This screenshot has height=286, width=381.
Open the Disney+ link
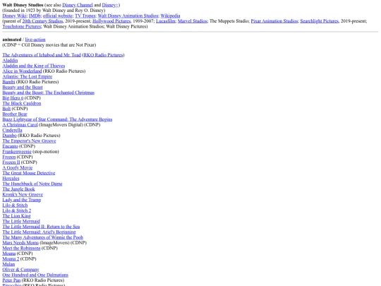click(x=111, y=5)
